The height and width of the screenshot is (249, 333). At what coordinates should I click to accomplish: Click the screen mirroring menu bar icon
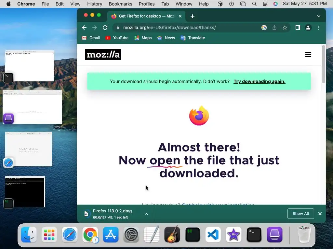pos(243,4)
